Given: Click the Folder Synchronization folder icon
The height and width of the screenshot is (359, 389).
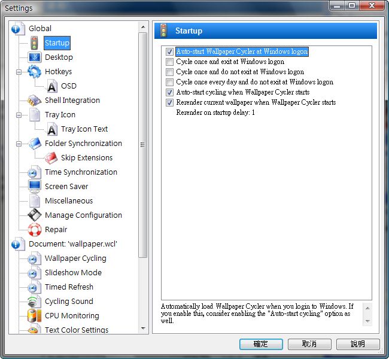Looking at the screenshot, I should [35, 144].
